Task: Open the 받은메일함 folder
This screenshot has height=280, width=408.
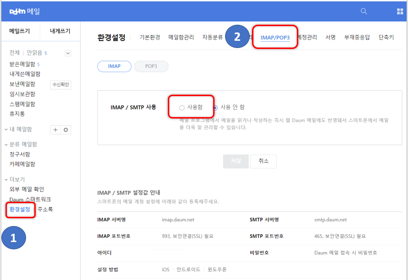Action: (x=22, y=64)
